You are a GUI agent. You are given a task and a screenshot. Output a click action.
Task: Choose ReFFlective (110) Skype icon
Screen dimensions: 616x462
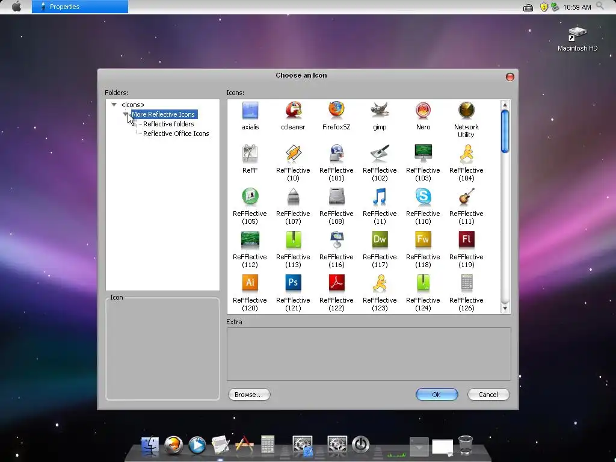[x=423, y=197]
